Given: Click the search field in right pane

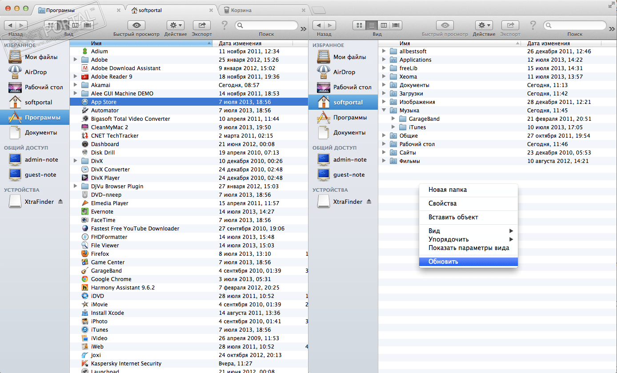Looking at the screenshot, I should [575, 25].
